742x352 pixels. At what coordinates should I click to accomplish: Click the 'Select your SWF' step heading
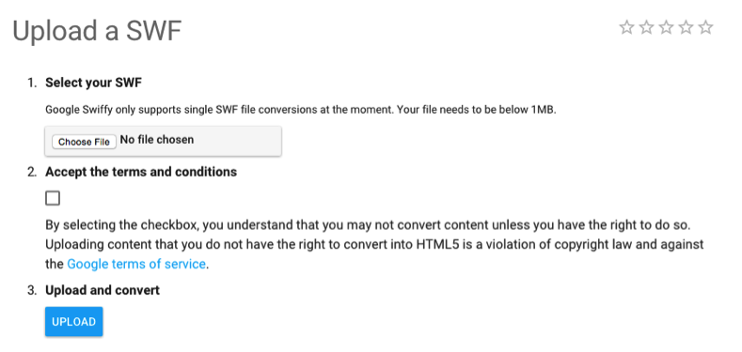[94, 84]
